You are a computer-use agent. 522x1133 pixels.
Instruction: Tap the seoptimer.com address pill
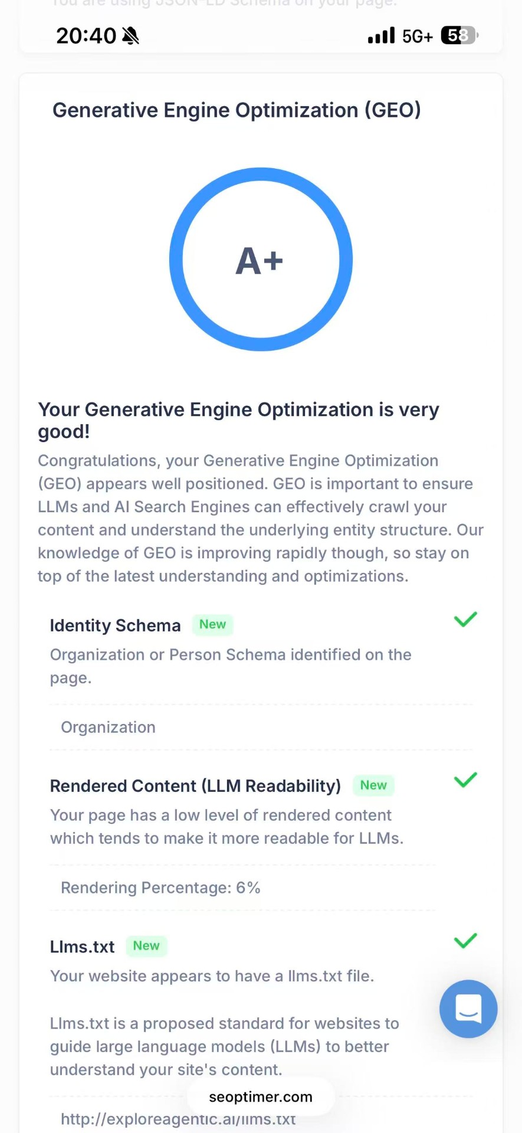[261, 1097]
